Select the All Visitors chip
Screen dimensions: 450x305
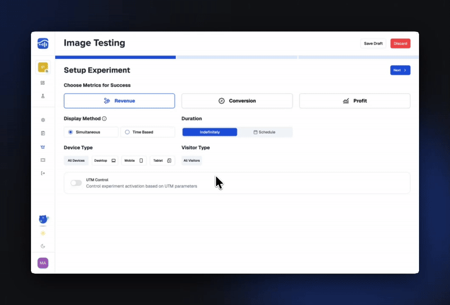(192, 161)
